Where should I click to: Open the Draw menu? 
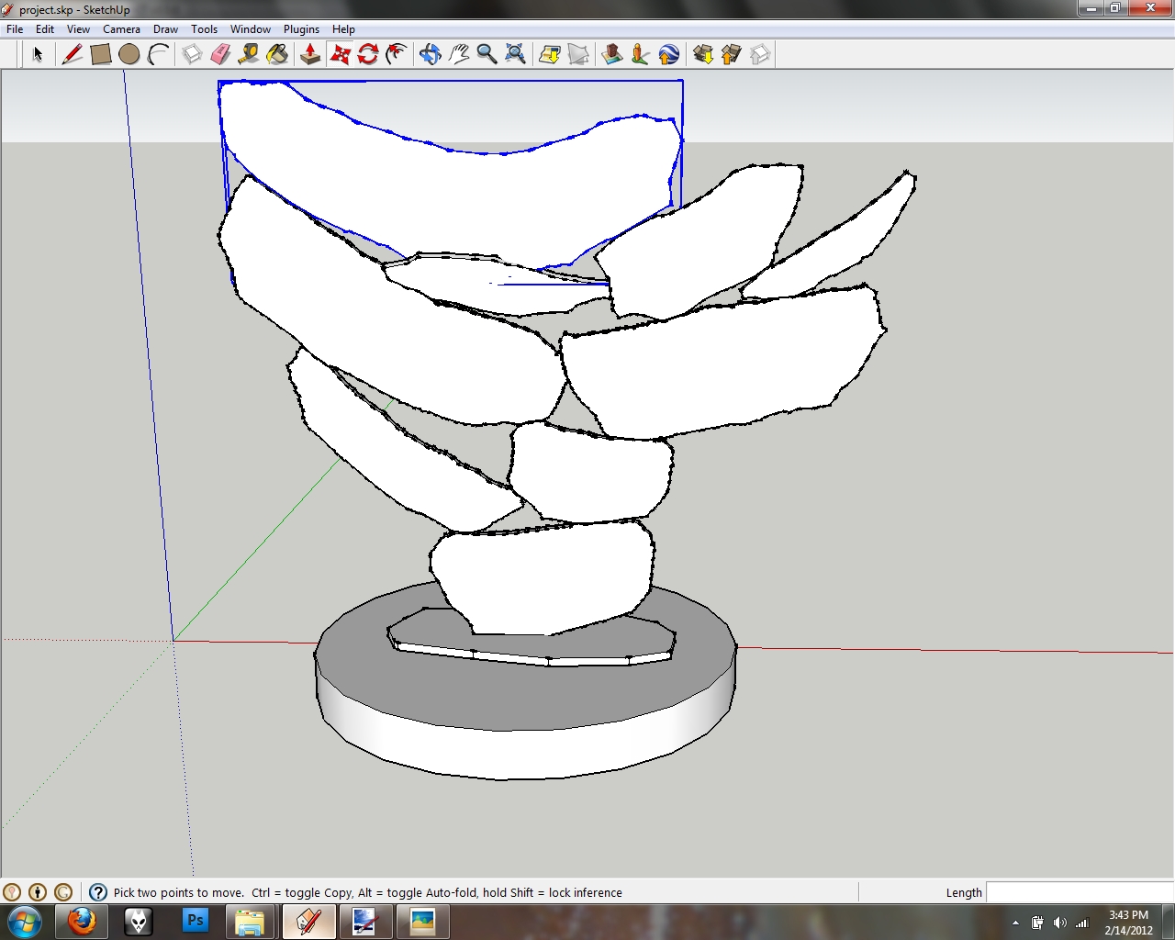coord(165,29)
